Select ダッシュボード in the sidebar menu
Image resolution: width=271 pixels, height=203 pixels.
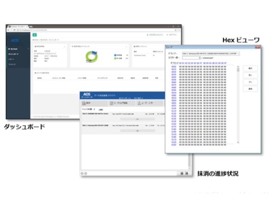(x=13, y=54)
